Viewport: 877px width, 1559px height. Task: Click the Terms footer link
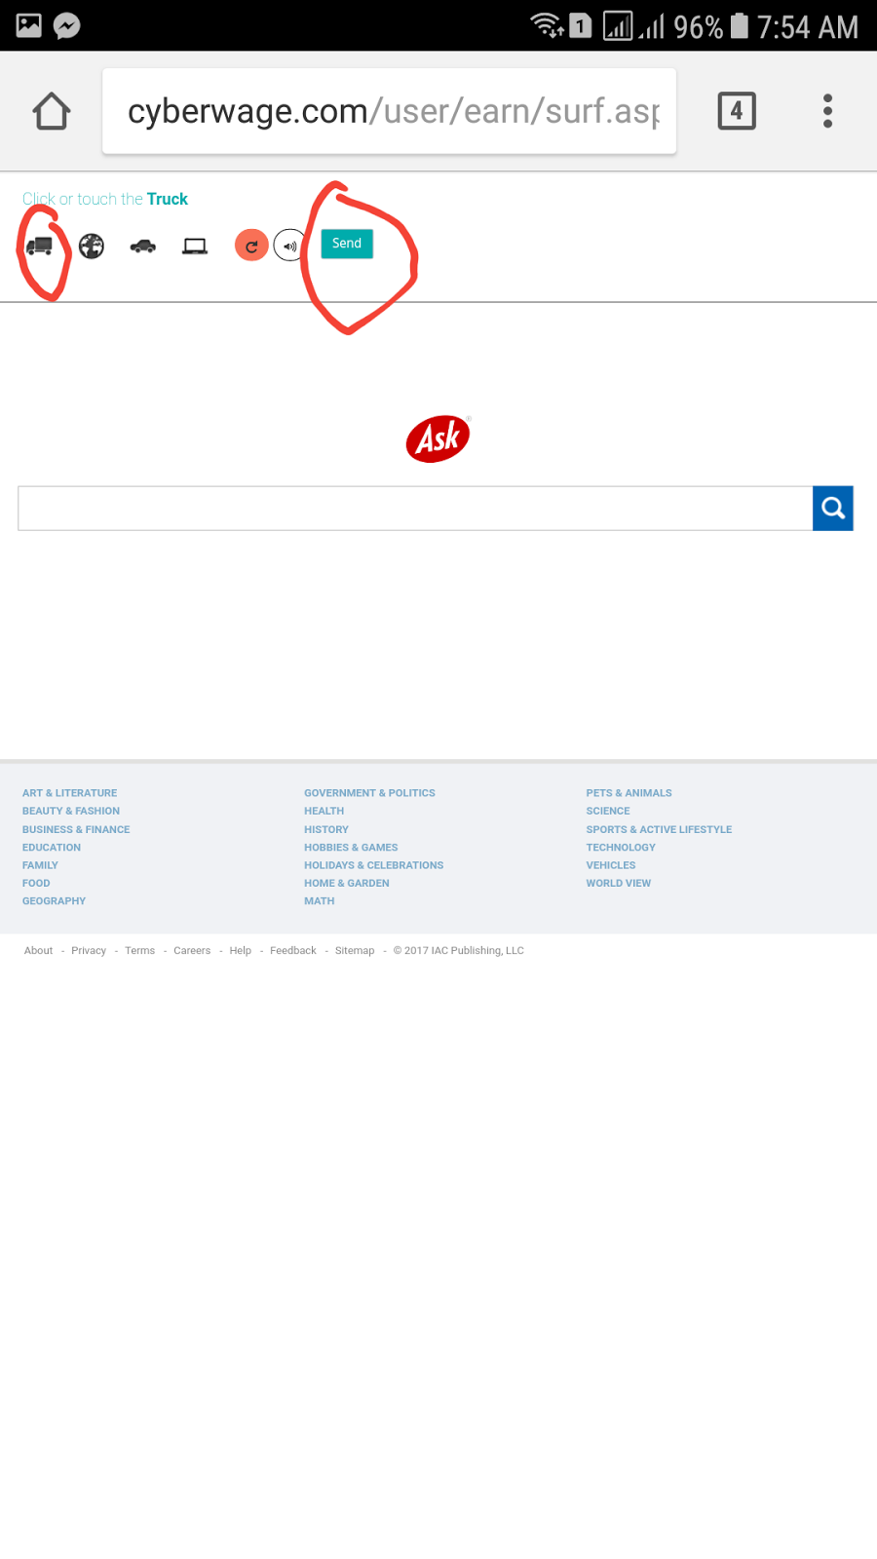tap(139, 951)
